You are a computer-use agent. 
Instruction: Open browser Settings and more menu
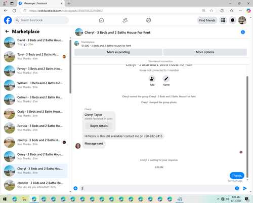(240, 11)
